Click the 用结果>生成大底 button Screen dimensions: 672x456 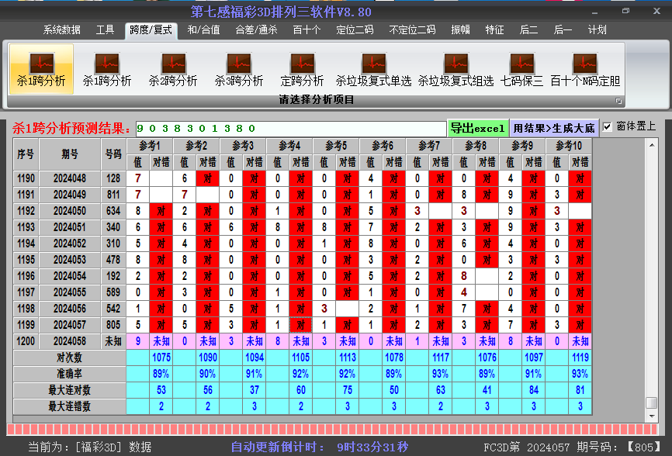coord(554,128)
